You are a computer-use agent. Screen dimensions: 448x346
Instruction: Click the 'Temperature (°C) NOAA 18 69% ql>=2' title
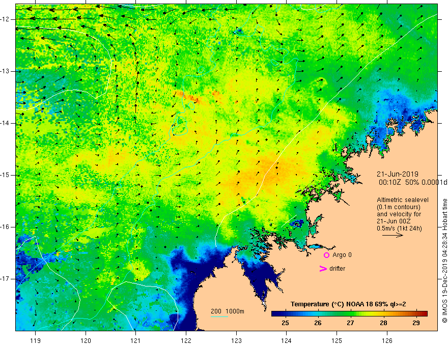click(x=348, y=304)
